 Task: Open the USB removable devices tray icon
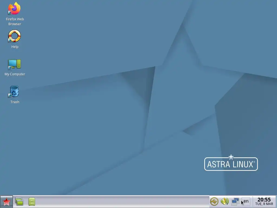tap(214, 201)
